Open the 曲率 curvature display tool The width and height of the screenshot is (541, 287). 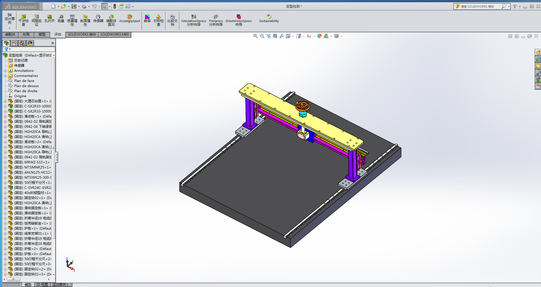point(147,19)
